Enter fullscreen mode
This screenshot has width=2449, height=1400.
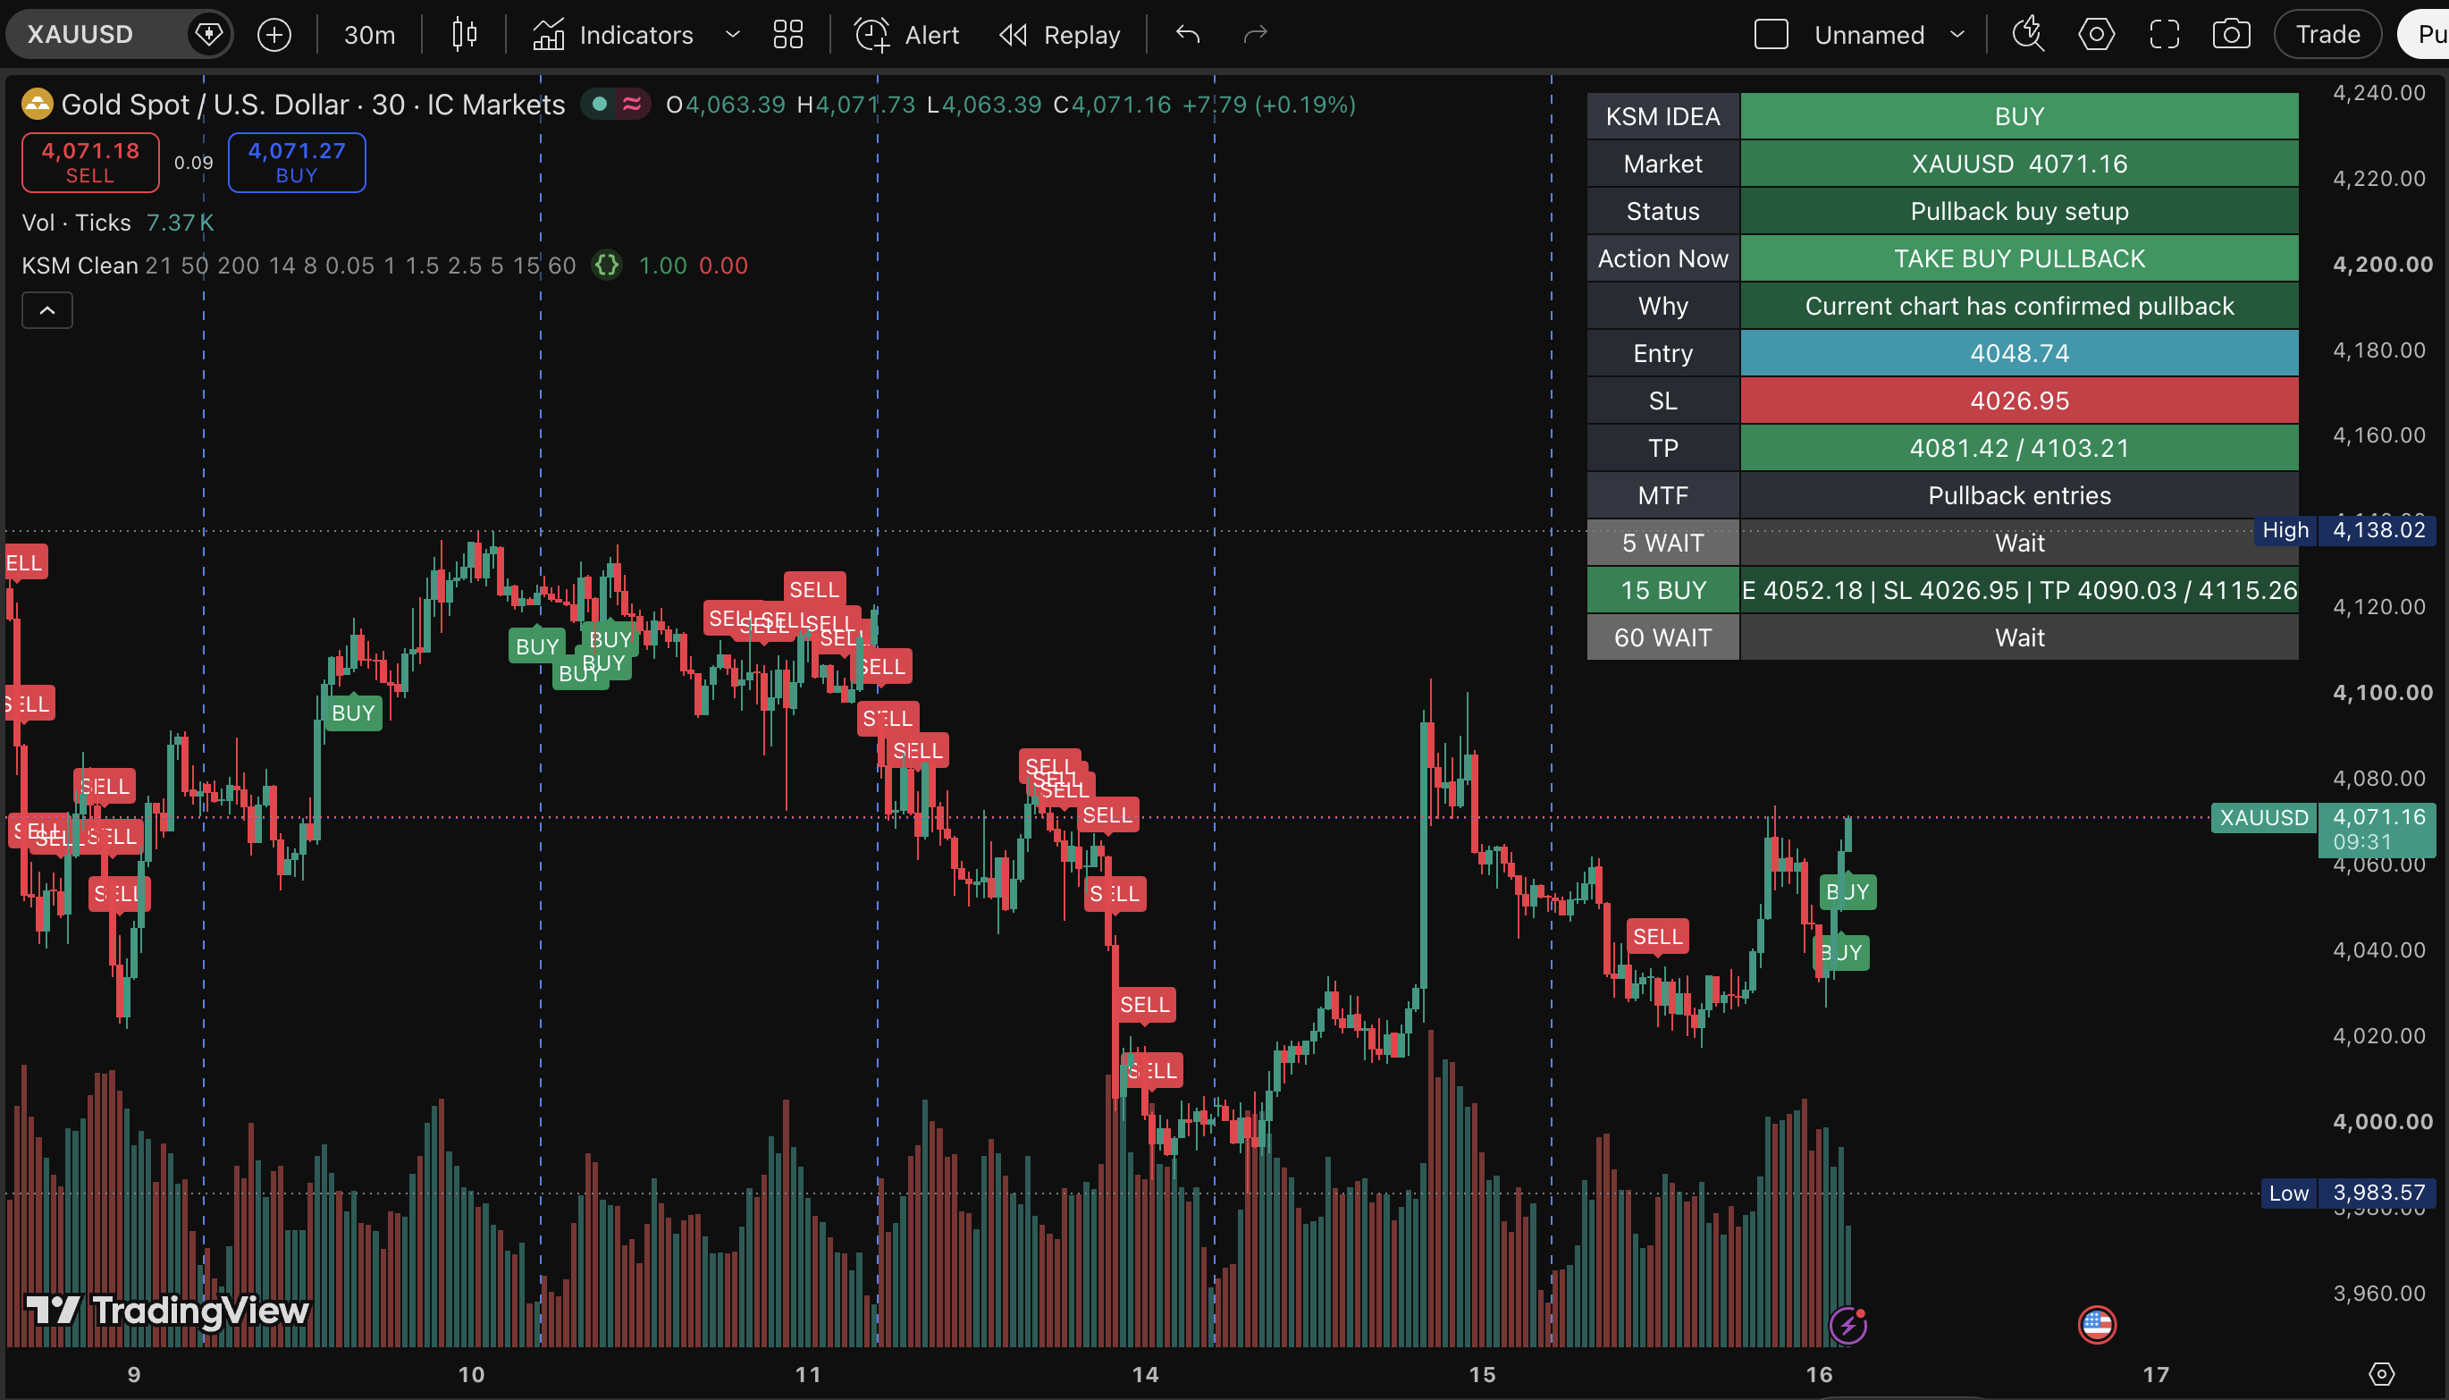pyautogui.click(x=2164, y=35)
